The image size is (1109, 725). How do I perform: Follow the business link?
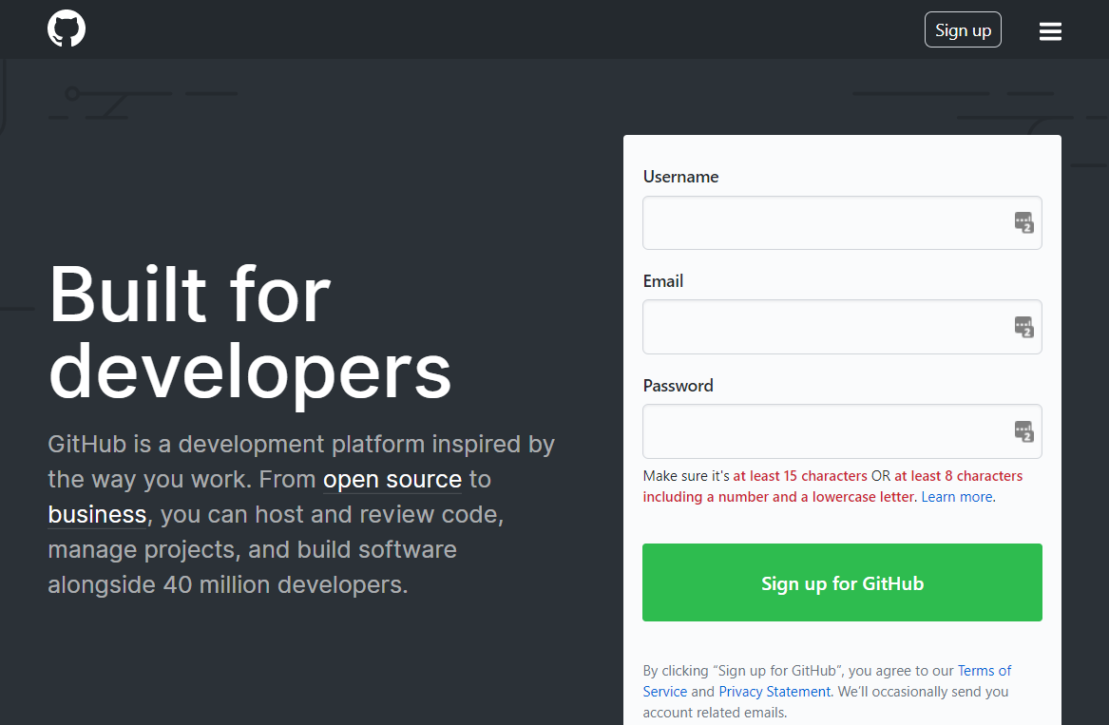click(97, 515)
